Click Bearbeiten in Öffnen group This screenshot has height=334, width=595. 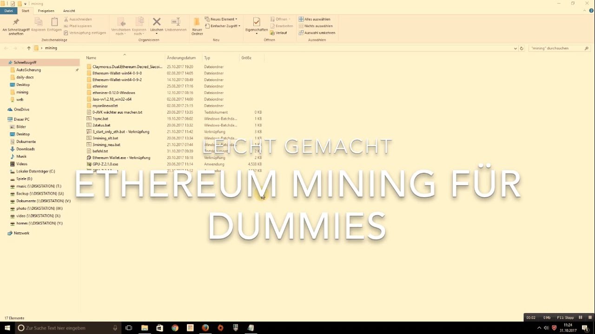282,26
